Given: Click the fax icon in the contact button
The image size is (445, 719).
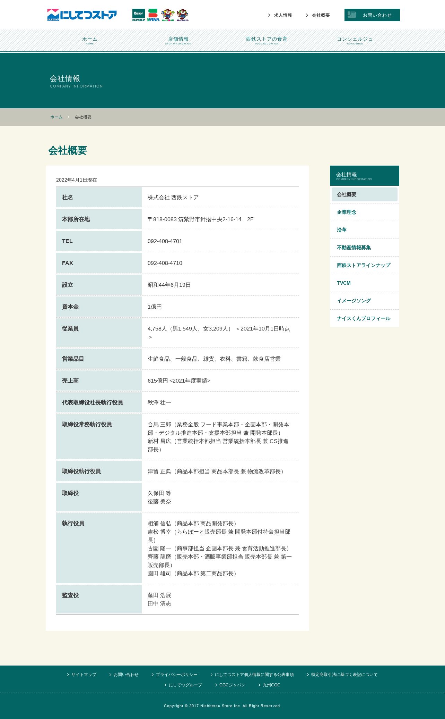Looking at the screenshot, I should 352,15.
